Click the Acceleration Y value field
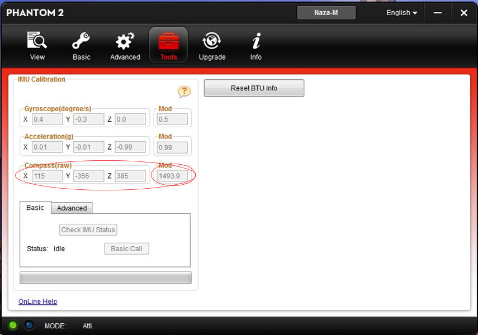 click(88, 147)
